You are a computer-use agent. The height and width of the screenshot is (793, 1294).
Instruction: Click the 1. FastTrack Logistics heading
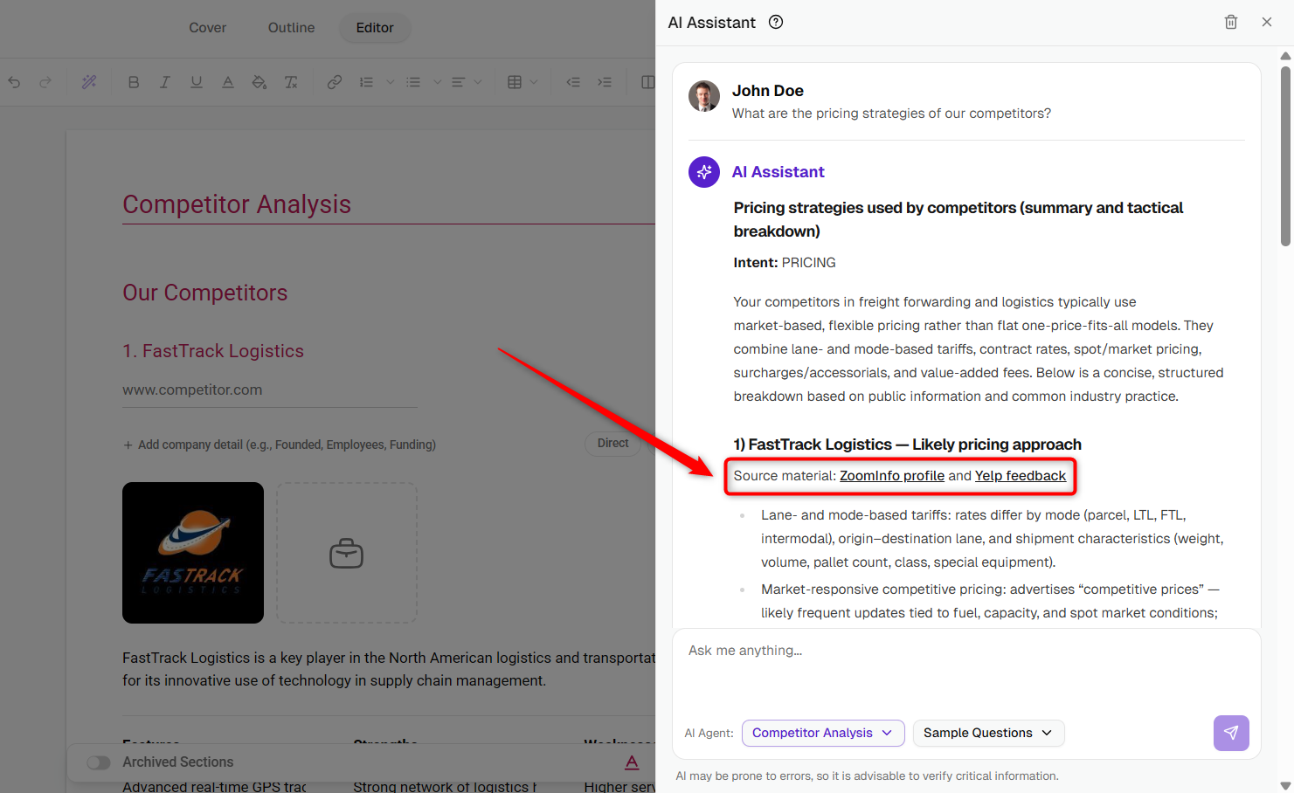click(213, 351)
